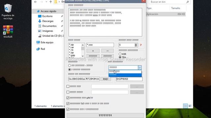This screenshot has height=118, width=211.
Task: Switch to large icons view in Explorer
Action: pos(190,106)
